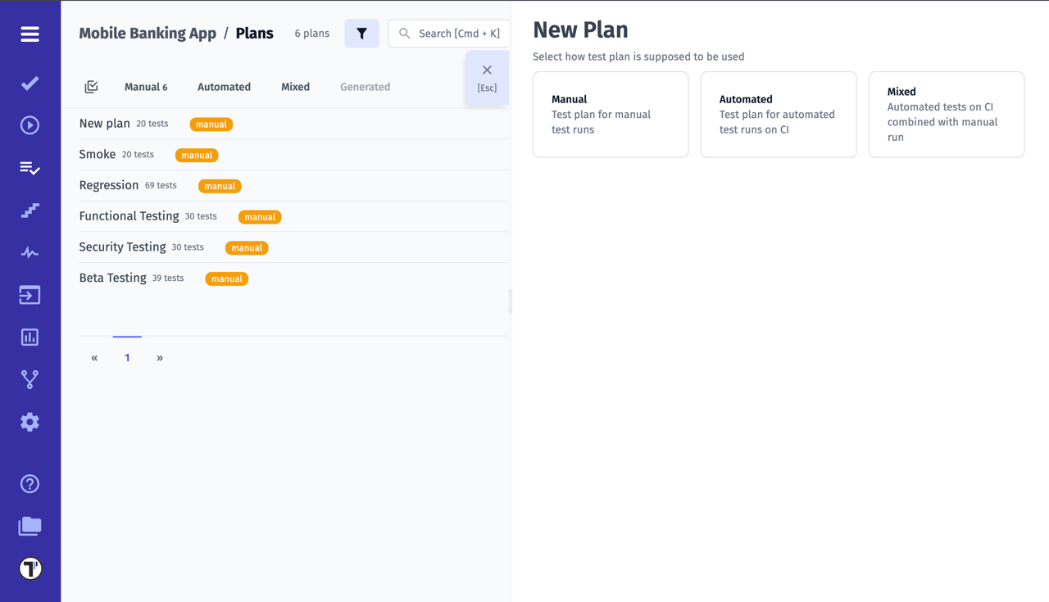The height and width of the screenshot is (602, 1049).
Task: Click the branching/version control sidebar icon
Action: [30, 379]
